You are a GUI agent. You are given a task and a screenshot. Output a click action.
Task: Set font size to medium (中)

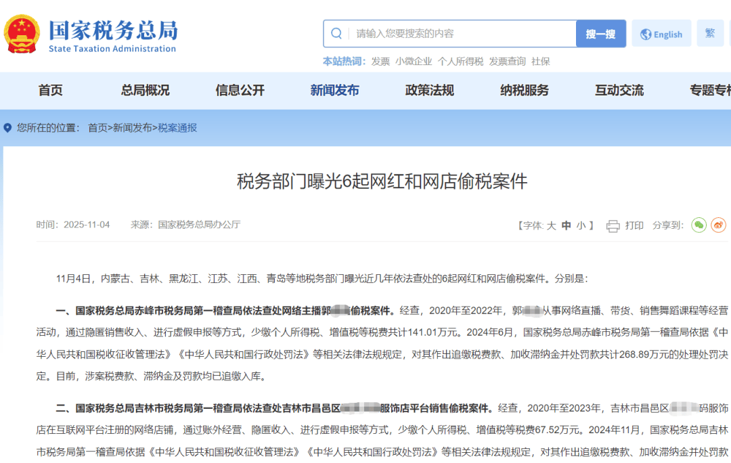pos(567,226)
